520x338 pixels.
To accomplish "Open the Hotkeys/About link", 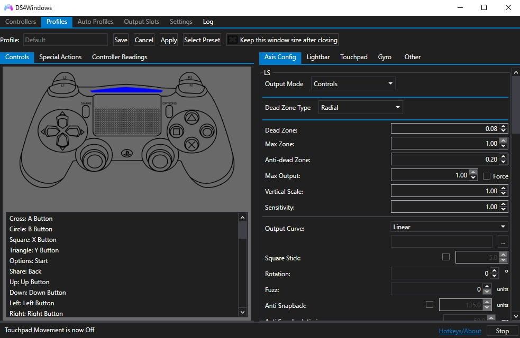I will [x=460, y=330].
